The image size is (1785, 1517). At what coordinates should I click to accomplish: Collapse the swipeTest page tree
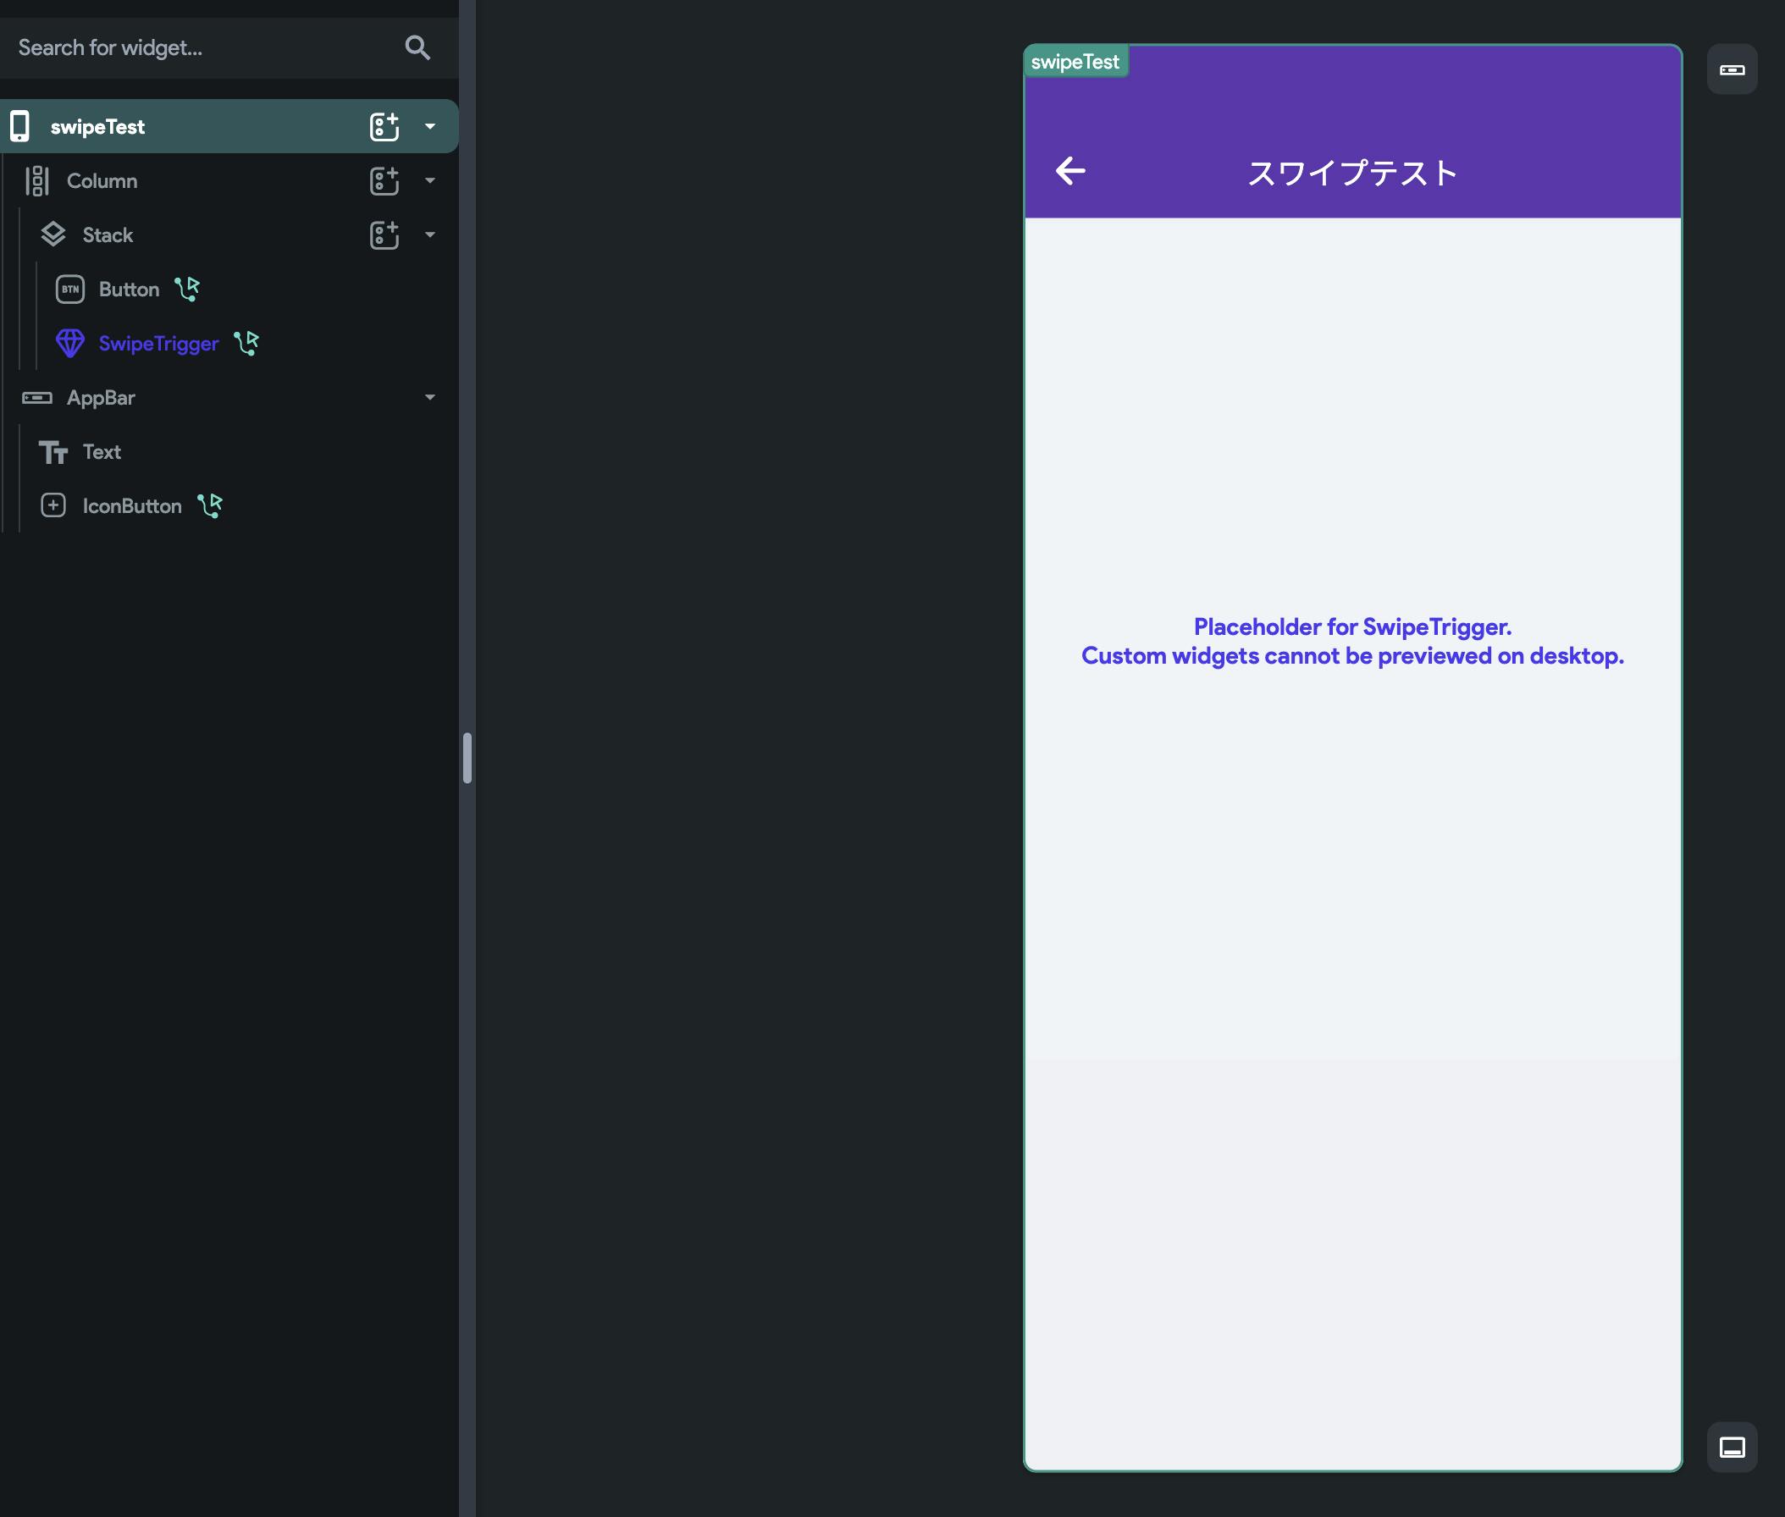(430, 126)
